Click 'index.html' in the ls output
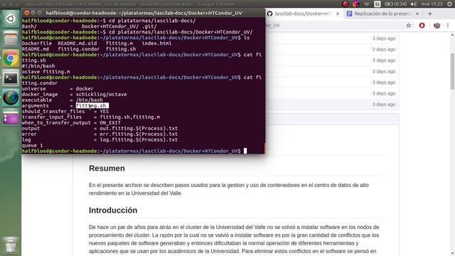The height and width of the screenshot is (256, 455). (x=156, y=43)
